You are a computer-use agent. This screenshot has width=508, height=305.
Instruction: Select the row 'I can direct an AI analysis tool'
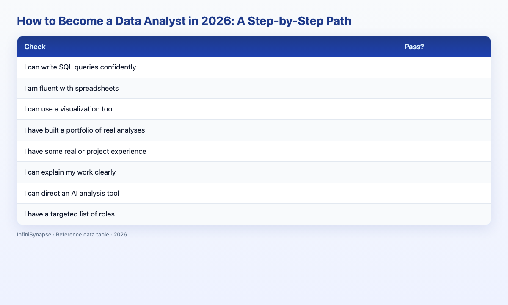tap(254, 193)
